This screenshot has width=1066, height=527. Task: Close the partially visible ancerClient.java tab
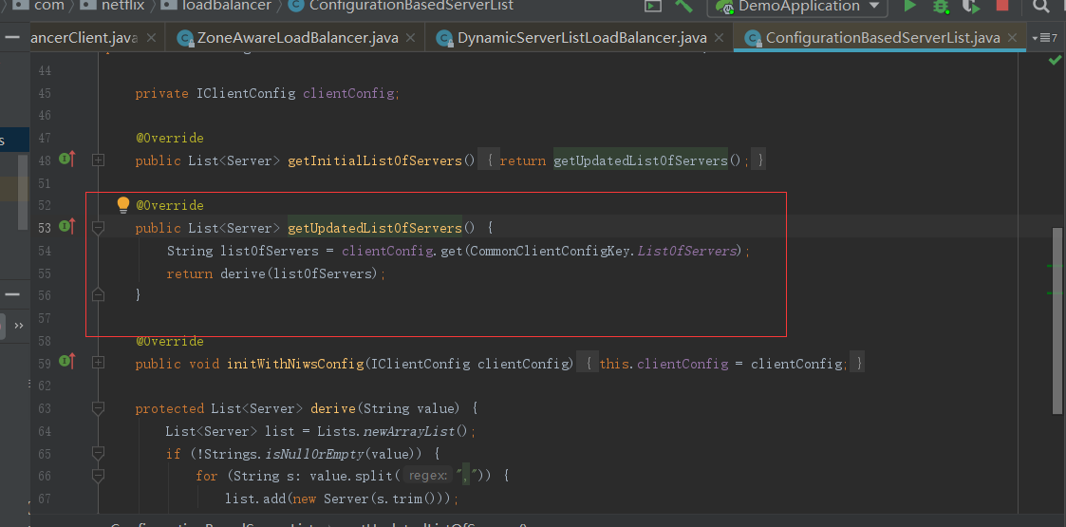click(x=150, y=39)
